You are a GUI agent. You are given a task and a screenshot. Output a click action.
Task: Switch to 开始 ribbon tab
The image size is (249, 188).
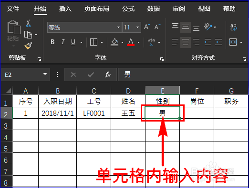point(40,9)
